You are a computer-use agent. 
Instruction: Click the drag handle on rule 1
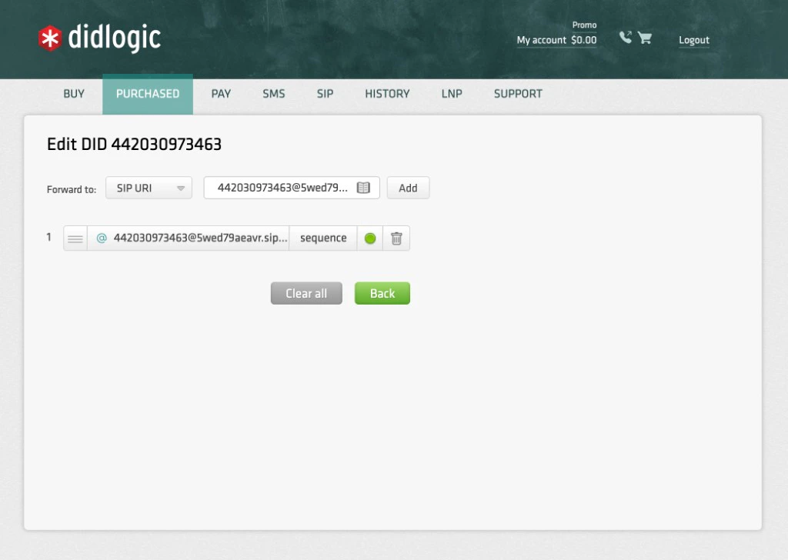click(x=75, y=238)
